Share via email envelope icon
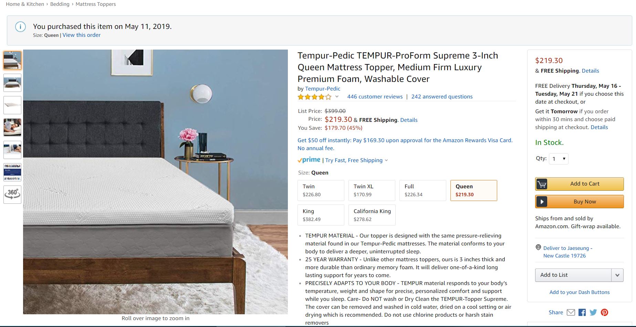This screenshot has width=636, height=327. point(571,313)
